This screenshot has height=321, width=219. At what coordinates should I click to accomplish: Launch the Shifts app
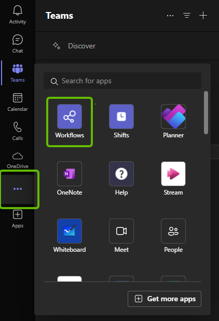point(121,121)
